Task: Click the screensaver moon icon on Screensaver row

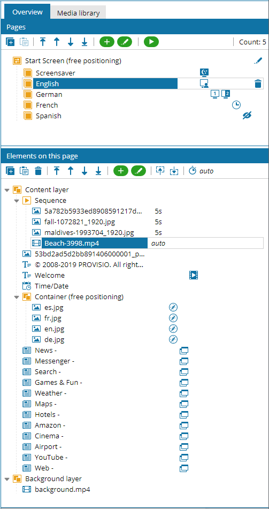Action: (204, 72)
